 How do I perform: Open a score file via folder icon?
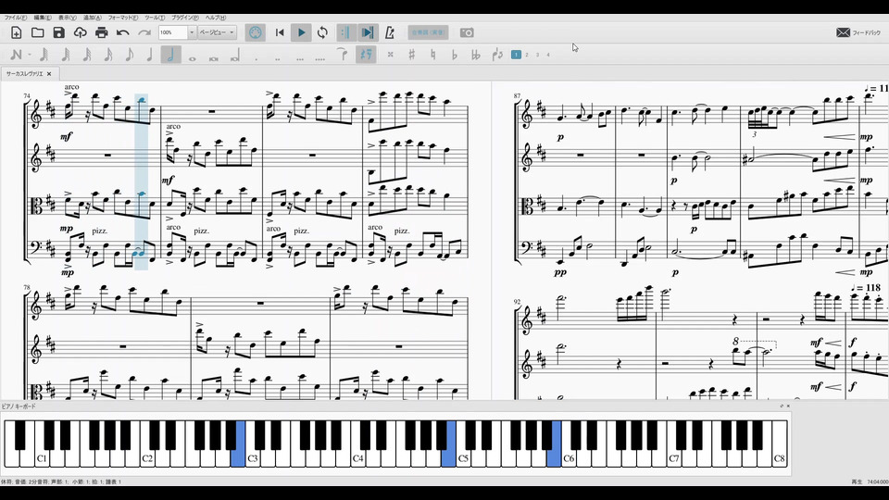(x=37, y=32)
